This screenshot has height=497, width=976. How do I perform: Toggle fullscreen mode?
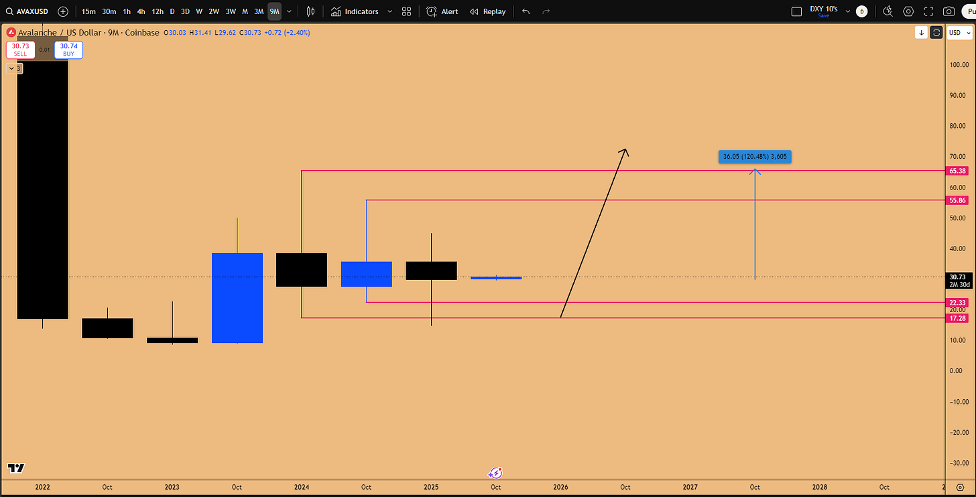(928, 11)
